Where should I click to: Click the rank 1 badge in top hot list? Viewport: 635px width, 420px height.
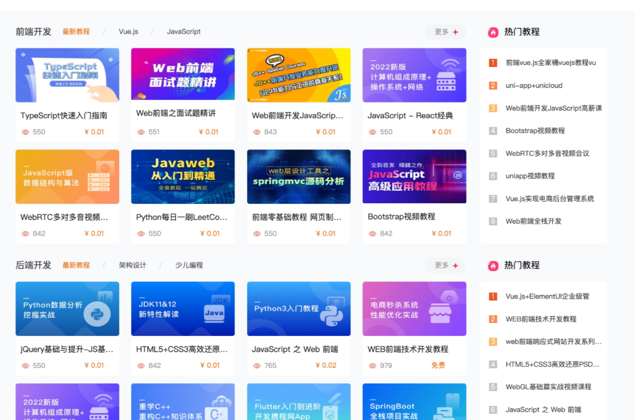click(x=493, y=63)
